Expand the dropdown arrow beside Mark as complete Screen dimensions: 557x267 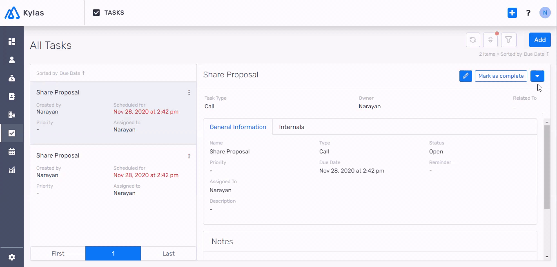click(x=537, y=76)
